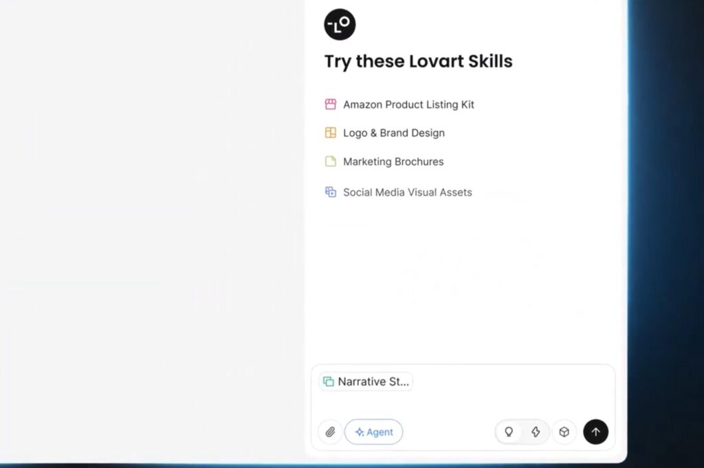Click the Try these Lovart Skills heading
704x468 pixels.
coord(418,61)
